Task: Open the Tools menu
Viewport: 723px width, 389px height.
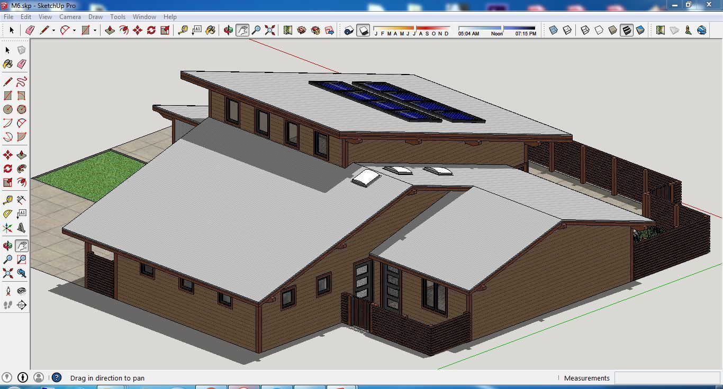Action: [118, 17]
